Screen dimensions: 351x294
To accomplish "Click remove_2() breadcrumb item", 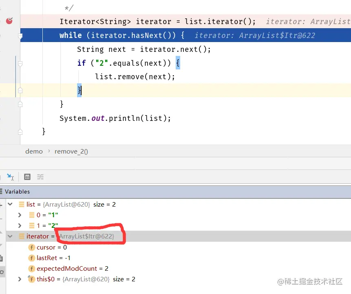I will point(71,151).
